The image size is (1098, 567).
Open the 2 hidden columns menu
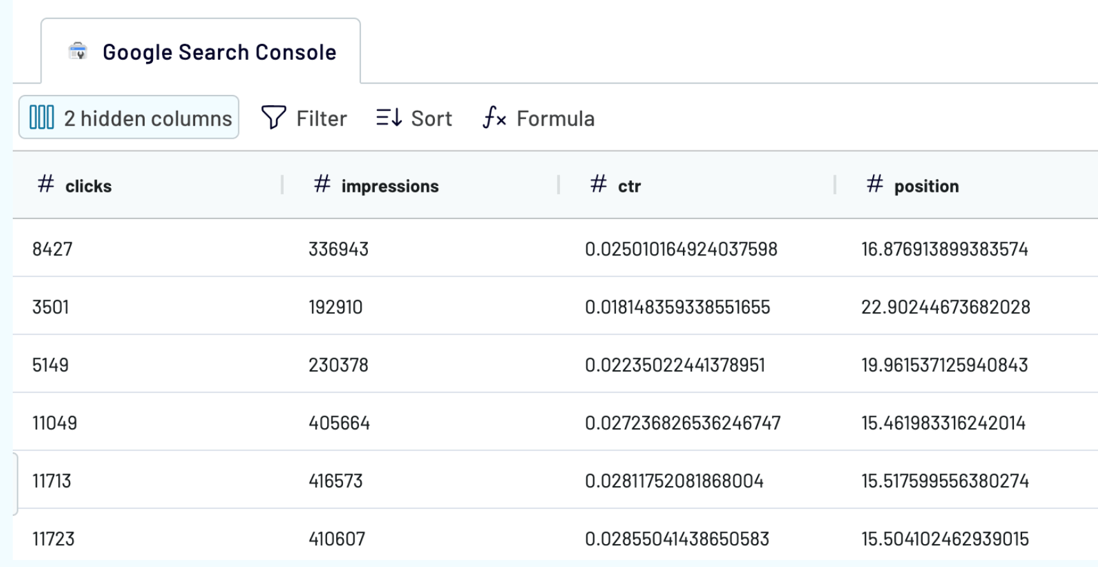click(x=147, y=118)
